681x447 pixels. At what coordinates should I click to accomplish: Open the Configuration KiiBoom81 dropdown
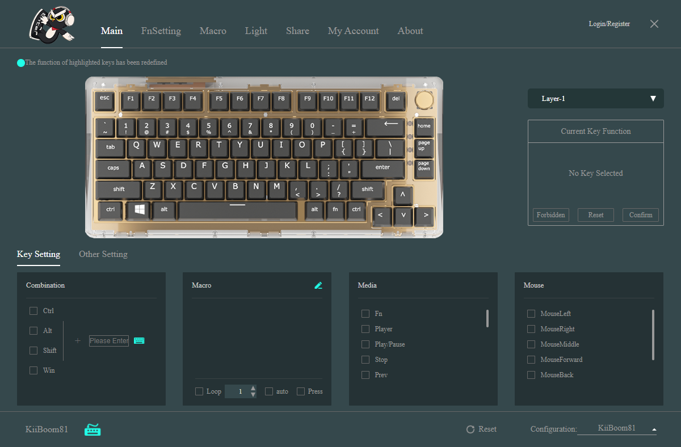(x=617, y=429)
